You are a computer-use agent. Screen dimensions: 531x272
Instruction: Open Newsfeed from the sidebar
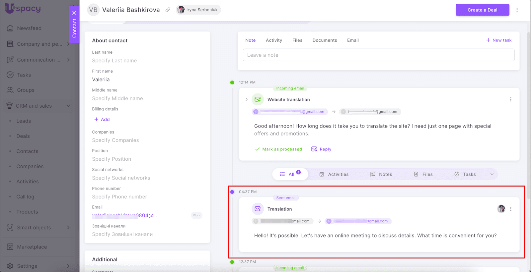(29, 28)
